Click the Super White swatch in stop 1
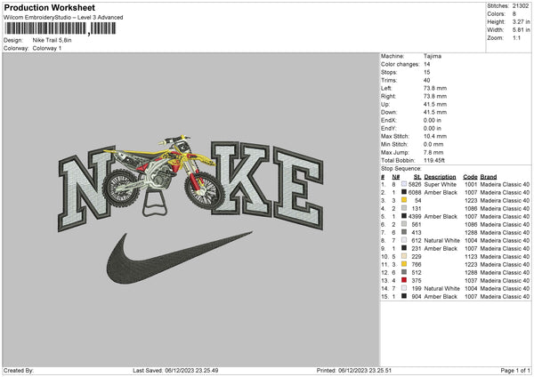 [x=404, y=184]
